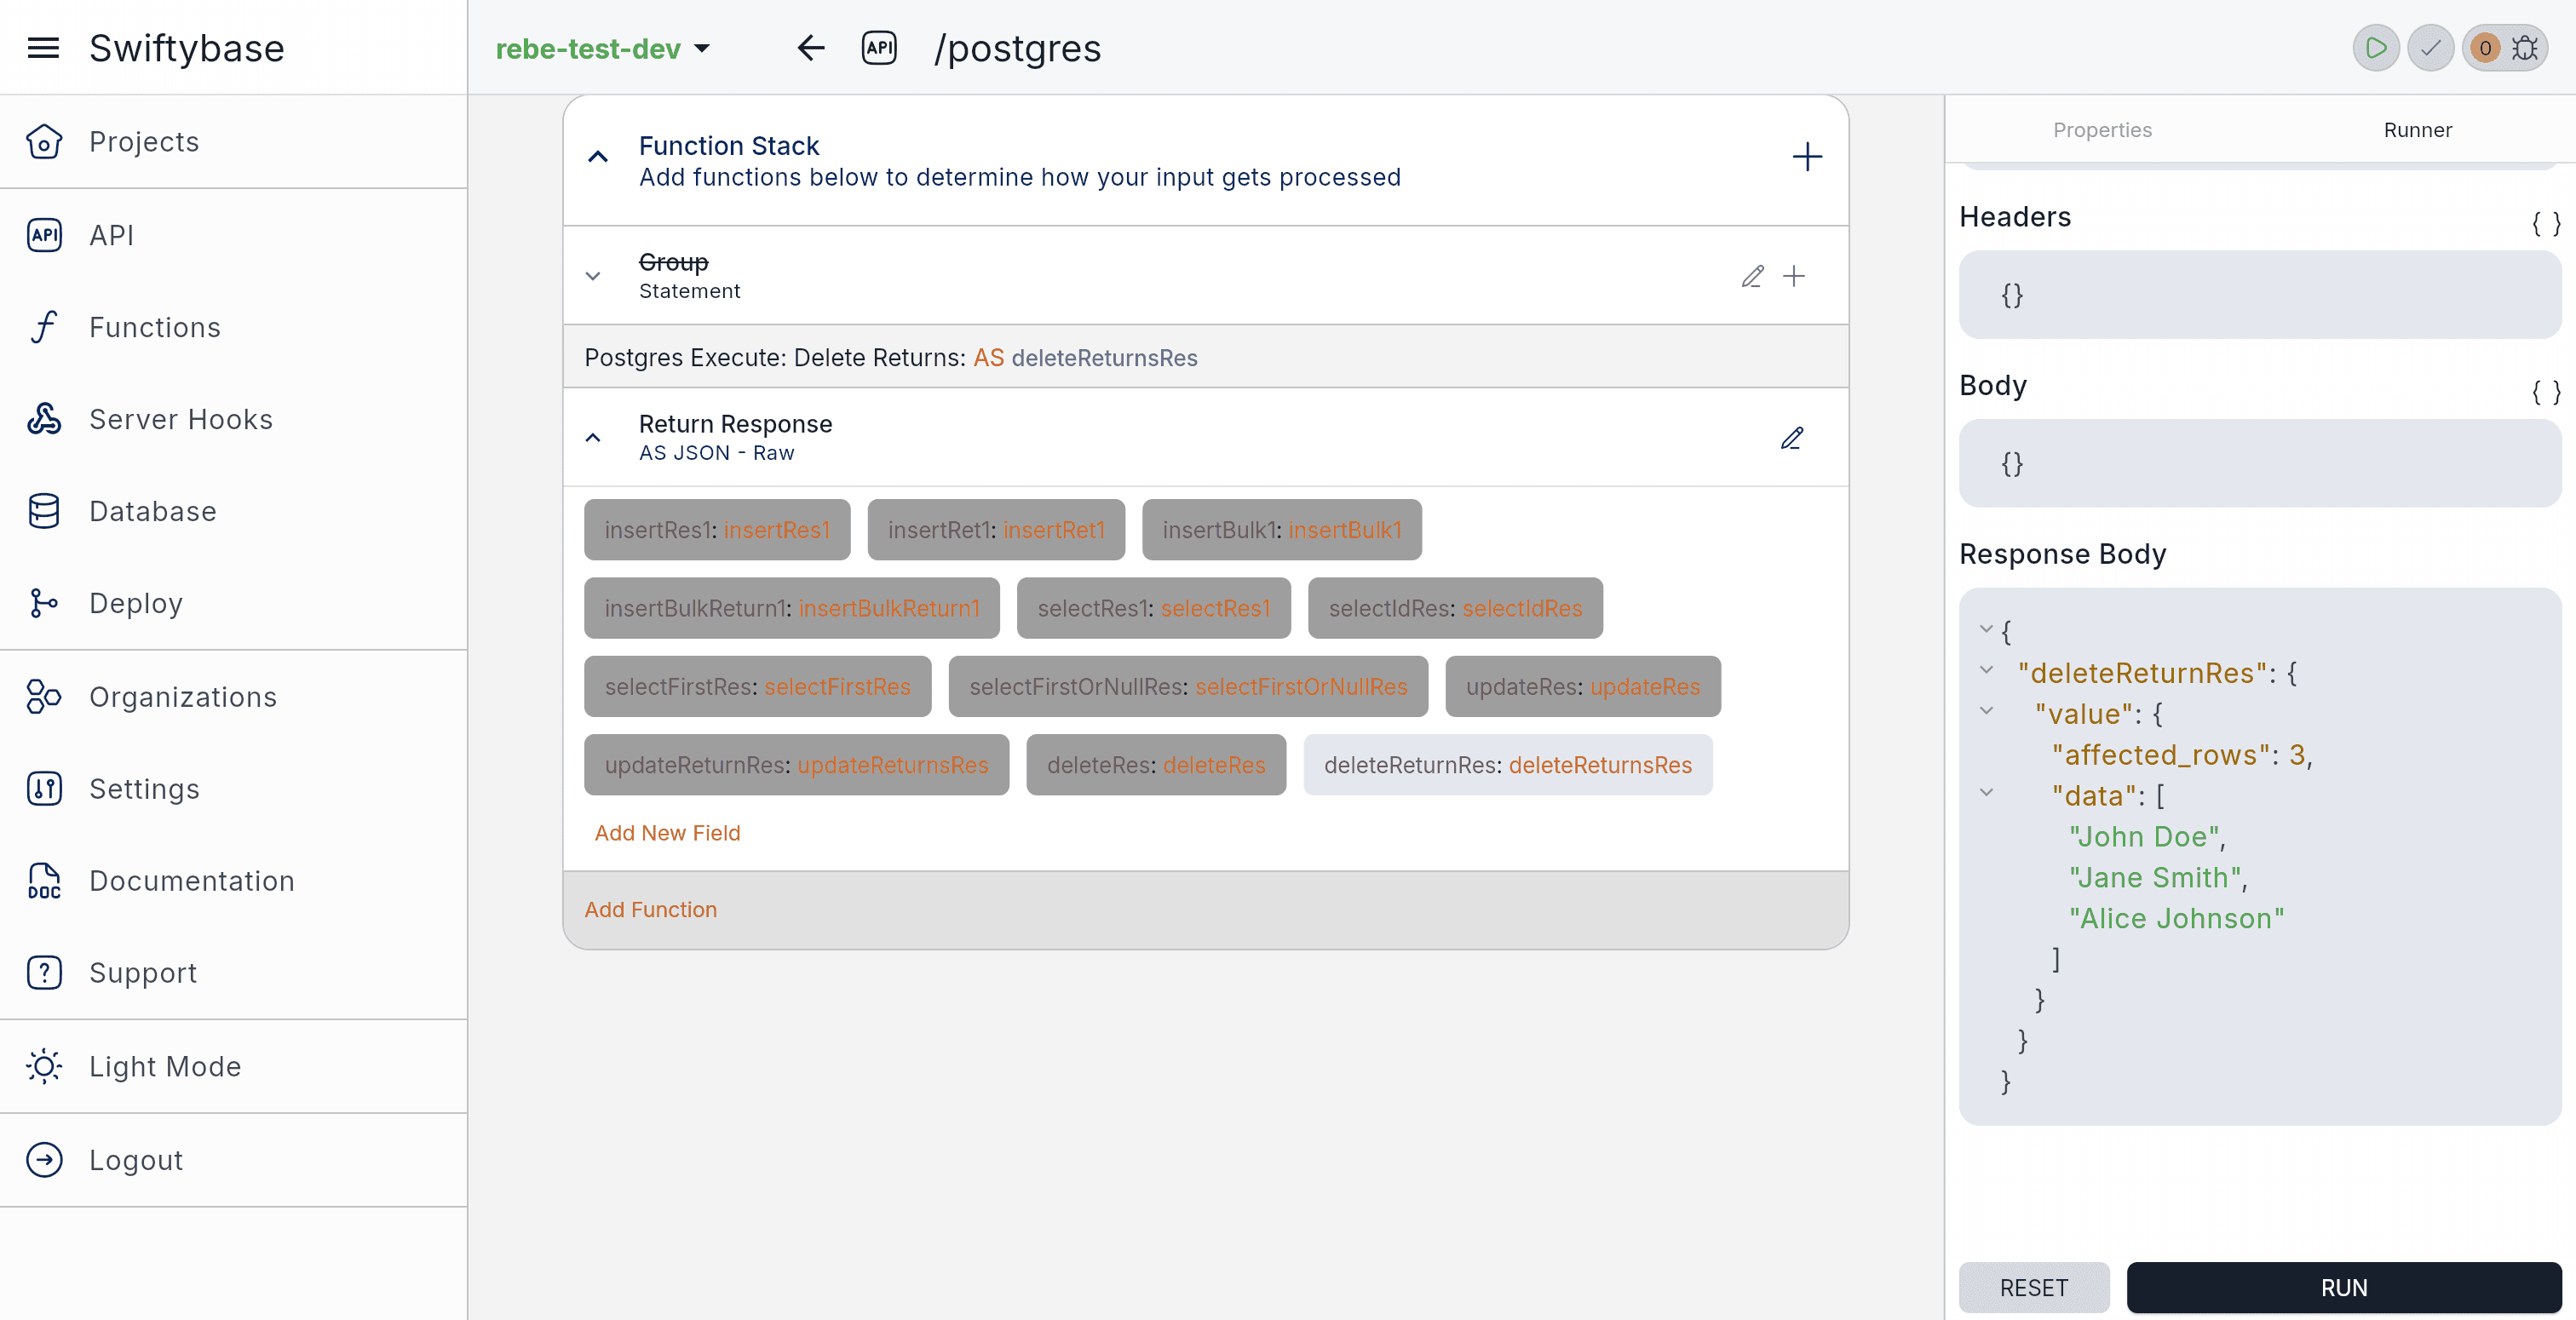
Task: Edit the Group statement with pencil icon
Action: click(x=1752, y=276)
